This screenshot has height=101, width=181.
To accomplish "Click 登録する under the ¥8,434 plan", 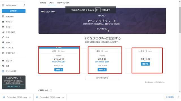I will [102, 70].
